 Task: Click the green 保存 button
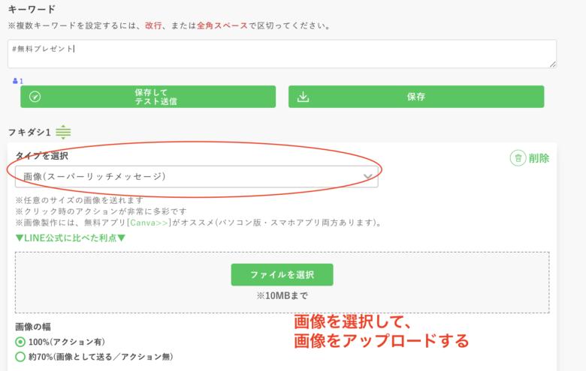[416, 97]
